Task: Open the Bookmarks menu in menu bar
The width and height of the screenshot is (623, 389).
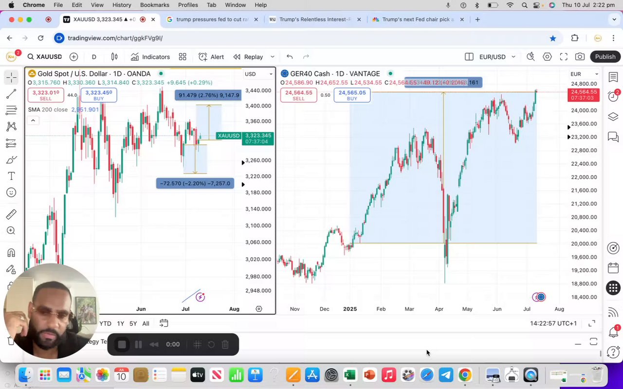Action: tap(154, 5)
